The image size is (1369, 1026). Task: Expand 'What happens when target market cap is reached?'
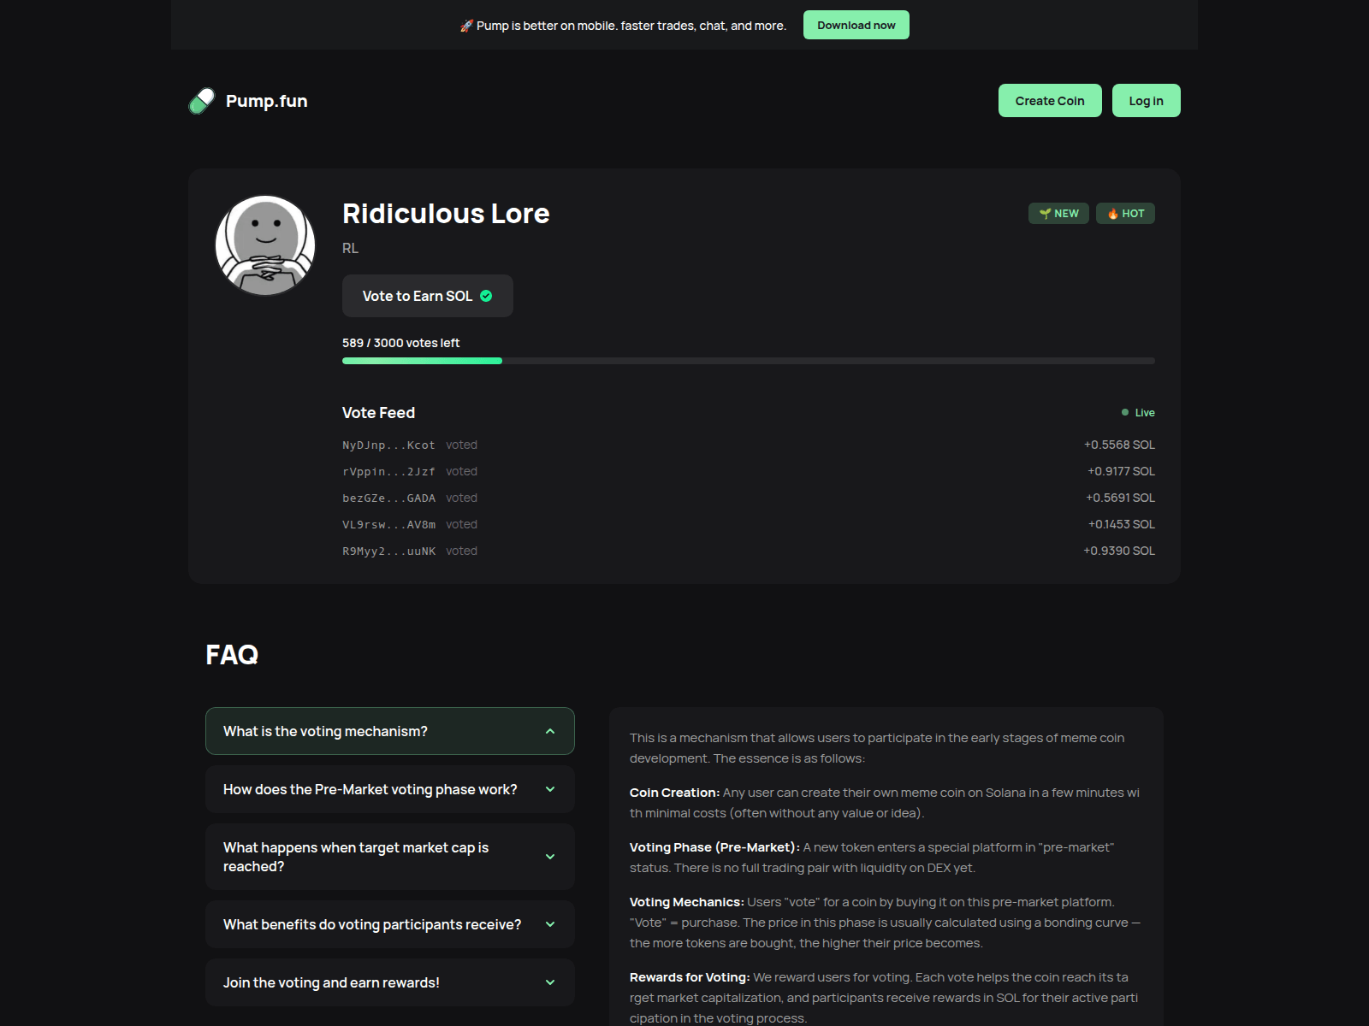tap(390, 857)
